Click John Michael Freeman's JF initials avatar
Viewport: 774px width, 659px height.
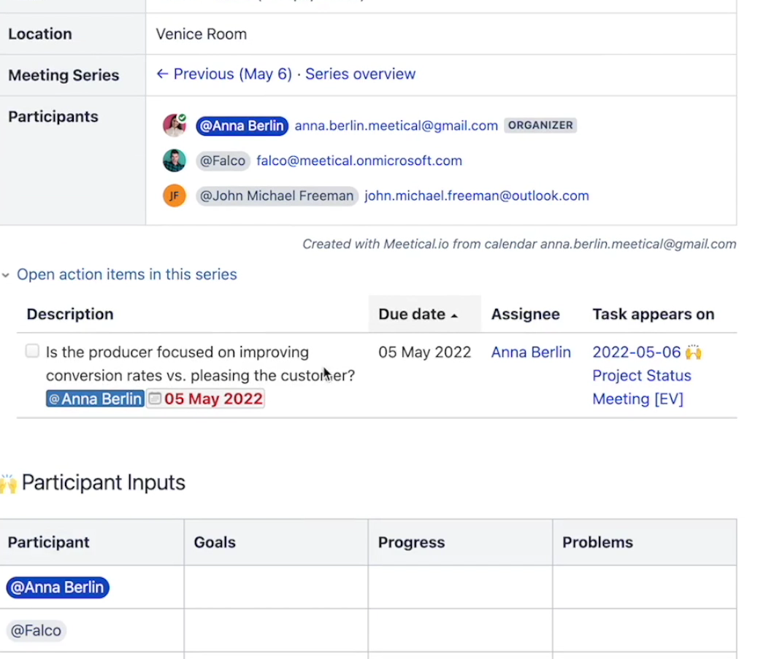coord(175,195)
